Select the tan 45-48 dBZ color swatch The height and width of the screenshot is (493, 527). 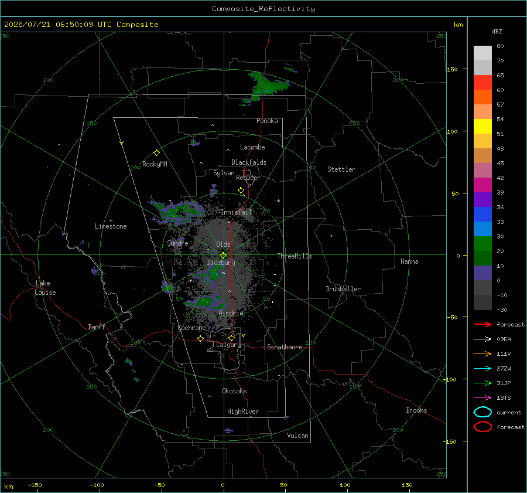click(x=482, y=155)
